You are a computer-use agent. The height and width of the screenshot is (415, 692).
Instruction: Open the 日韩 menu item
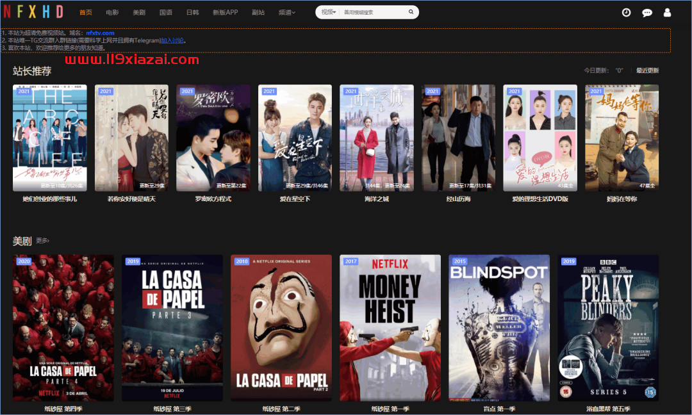tap(192, 12)
